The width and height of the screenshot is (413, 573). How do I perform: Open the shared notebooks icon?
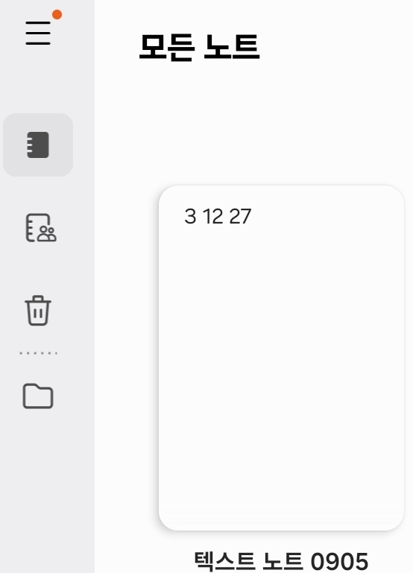point(41,228)
